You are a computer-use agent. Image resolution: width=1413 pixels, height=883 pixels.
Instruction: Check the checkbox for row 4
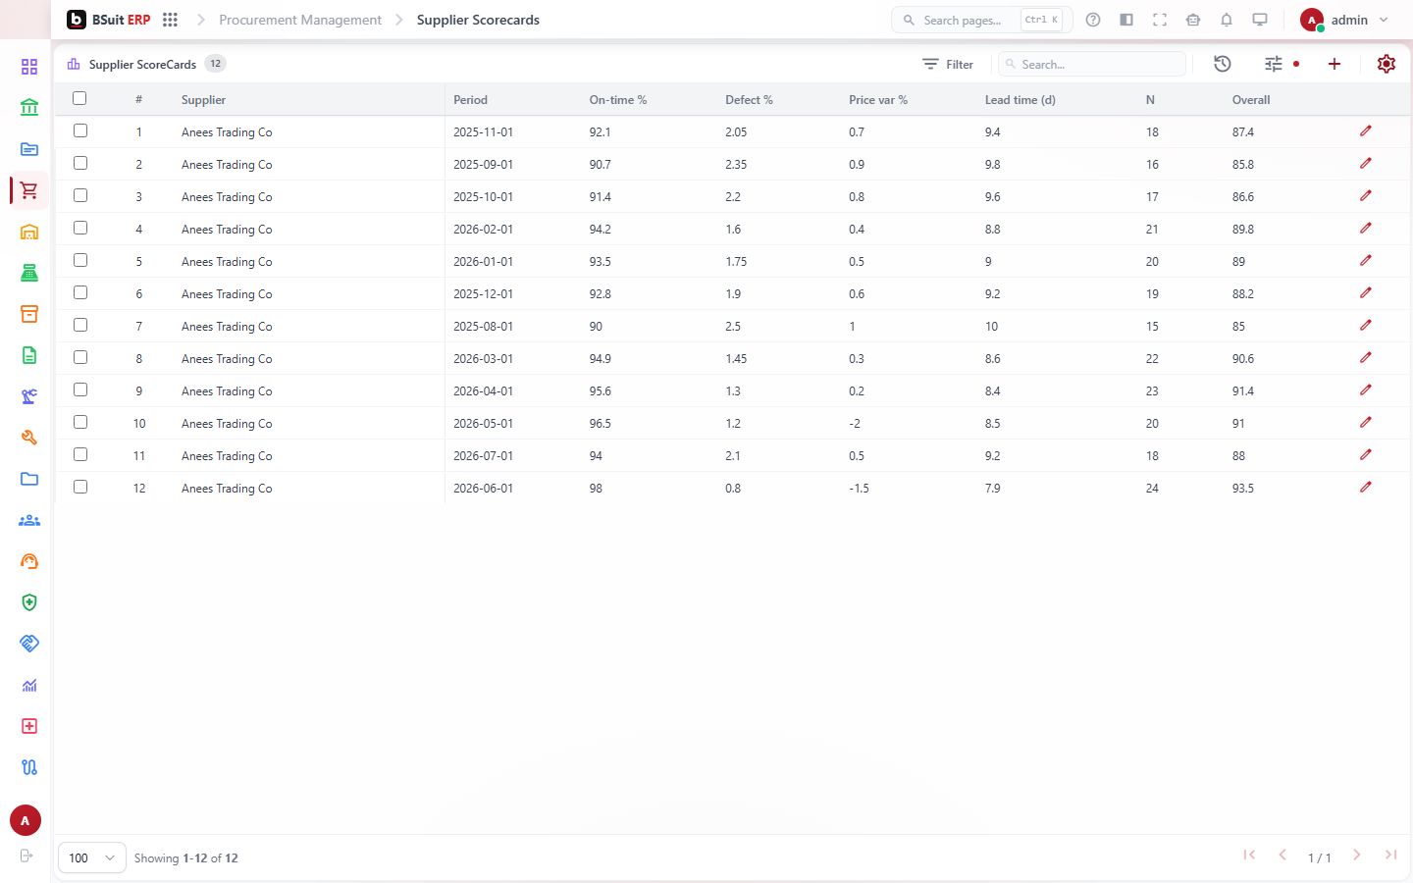pyautogui.click(x=80, y=228)
